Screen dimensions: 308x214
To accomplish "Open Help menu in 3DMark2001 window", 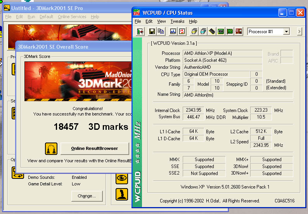I will (x=95, y=17).
